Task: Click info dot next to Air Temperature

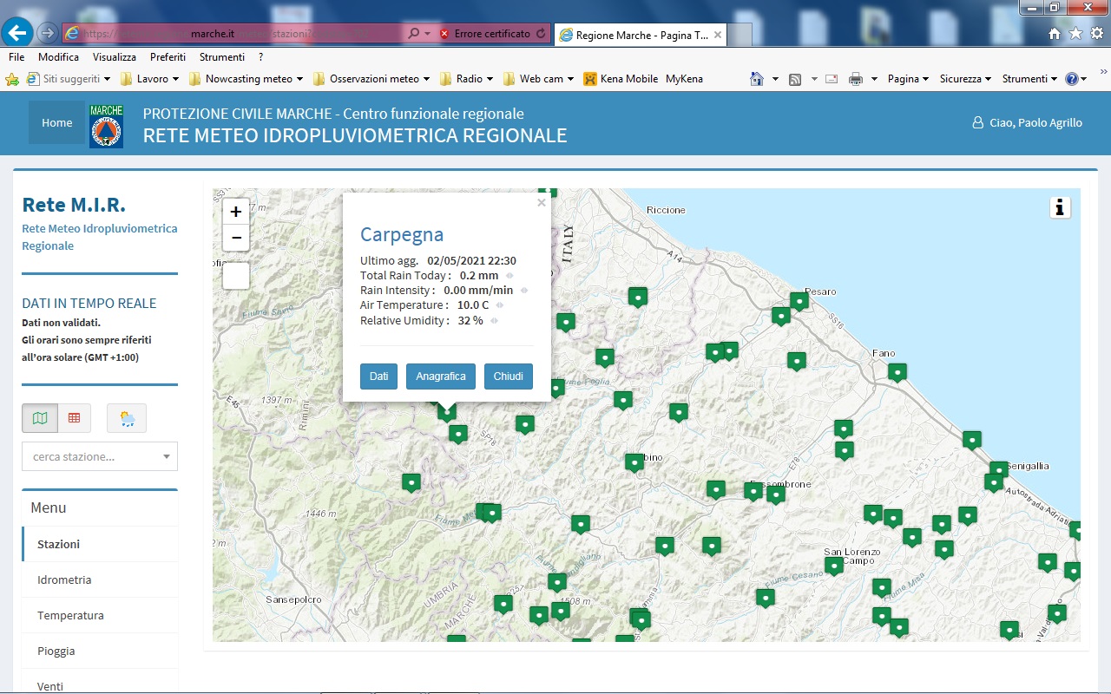Action: 500,305
